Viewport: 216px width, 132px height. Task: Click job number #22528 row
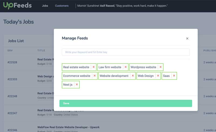tap(12, 62)
